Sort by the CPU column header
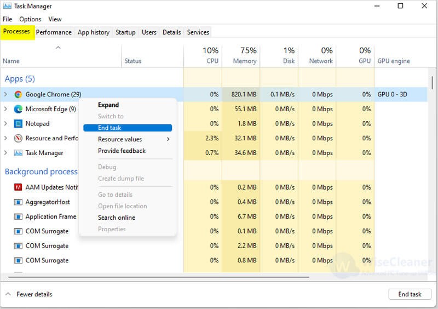Image resolution: width=438 pixels, height=309 pixels. coord(203,56)
